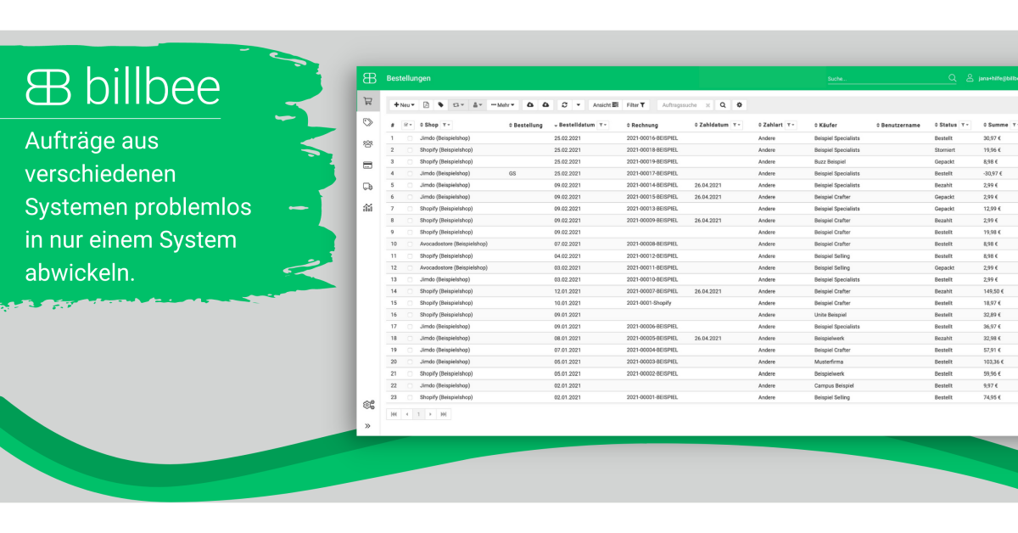Tick the checkbox for order row 3
The height and width of the screenshot is (533, 1018).
[410, 161]
